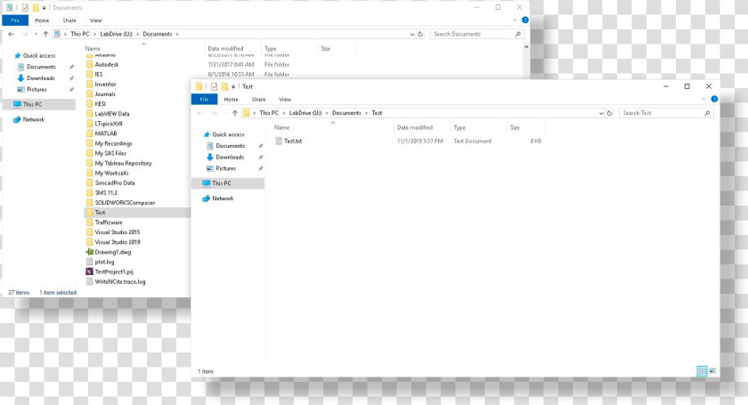This screenshot has height=405, width=748.
Task: Select Network in Documents window sidebar
Action: point(34,120)
